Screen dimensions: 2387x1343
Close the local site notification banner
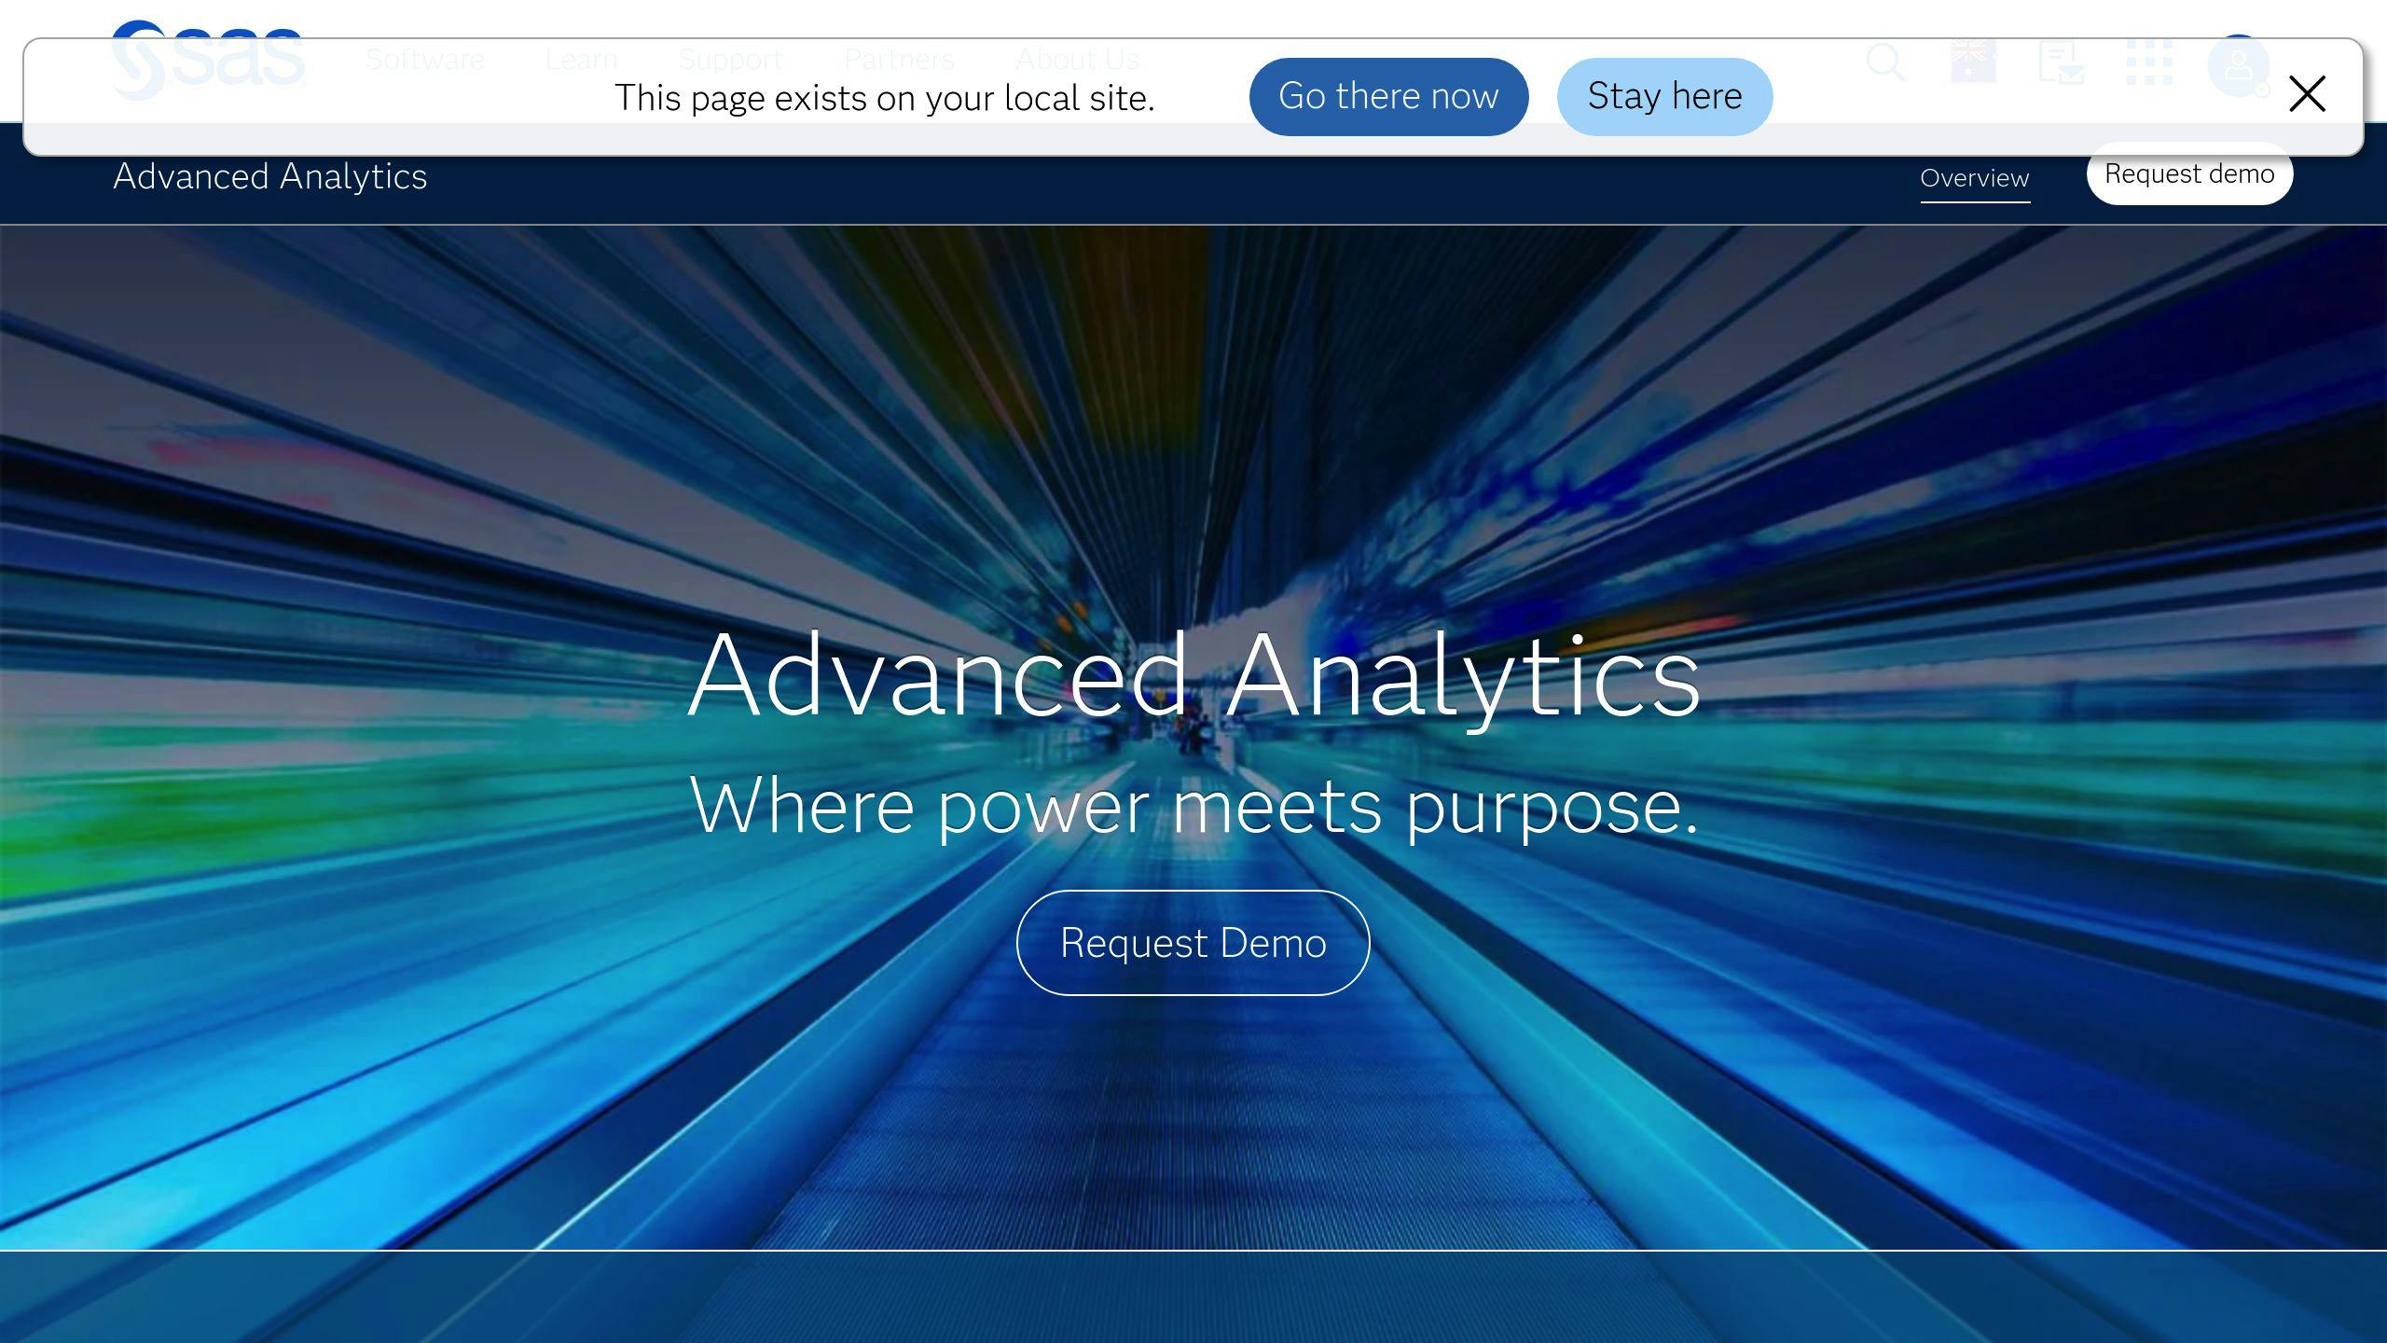(2309, 95)
